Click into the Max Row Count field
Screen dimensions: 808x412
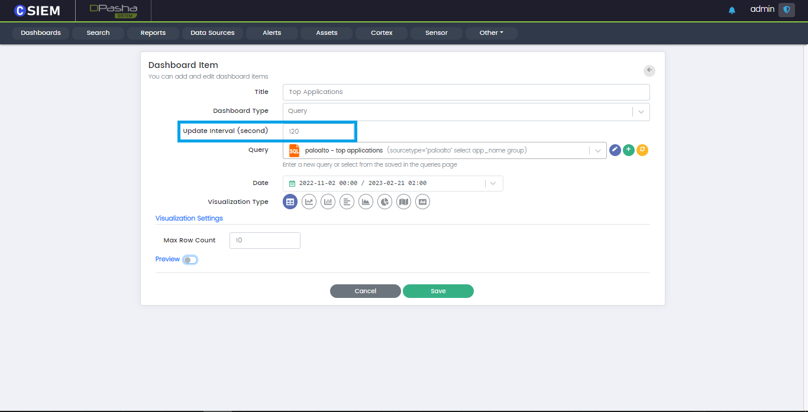tap(264, 241)
